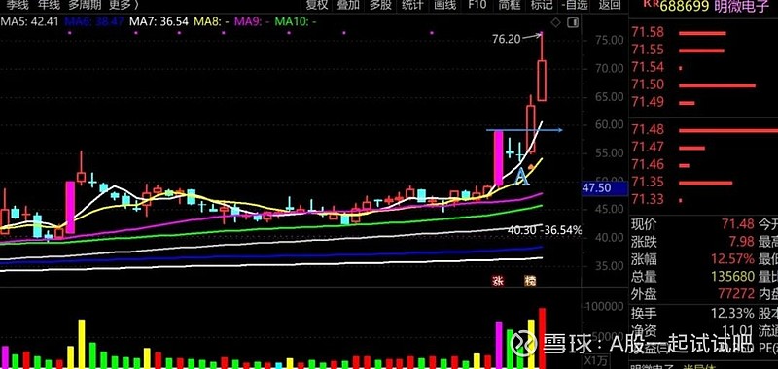The width and height of the screenshot is (778, 369).
Task: Open the F10 company info
Action: tap(477, 5)
